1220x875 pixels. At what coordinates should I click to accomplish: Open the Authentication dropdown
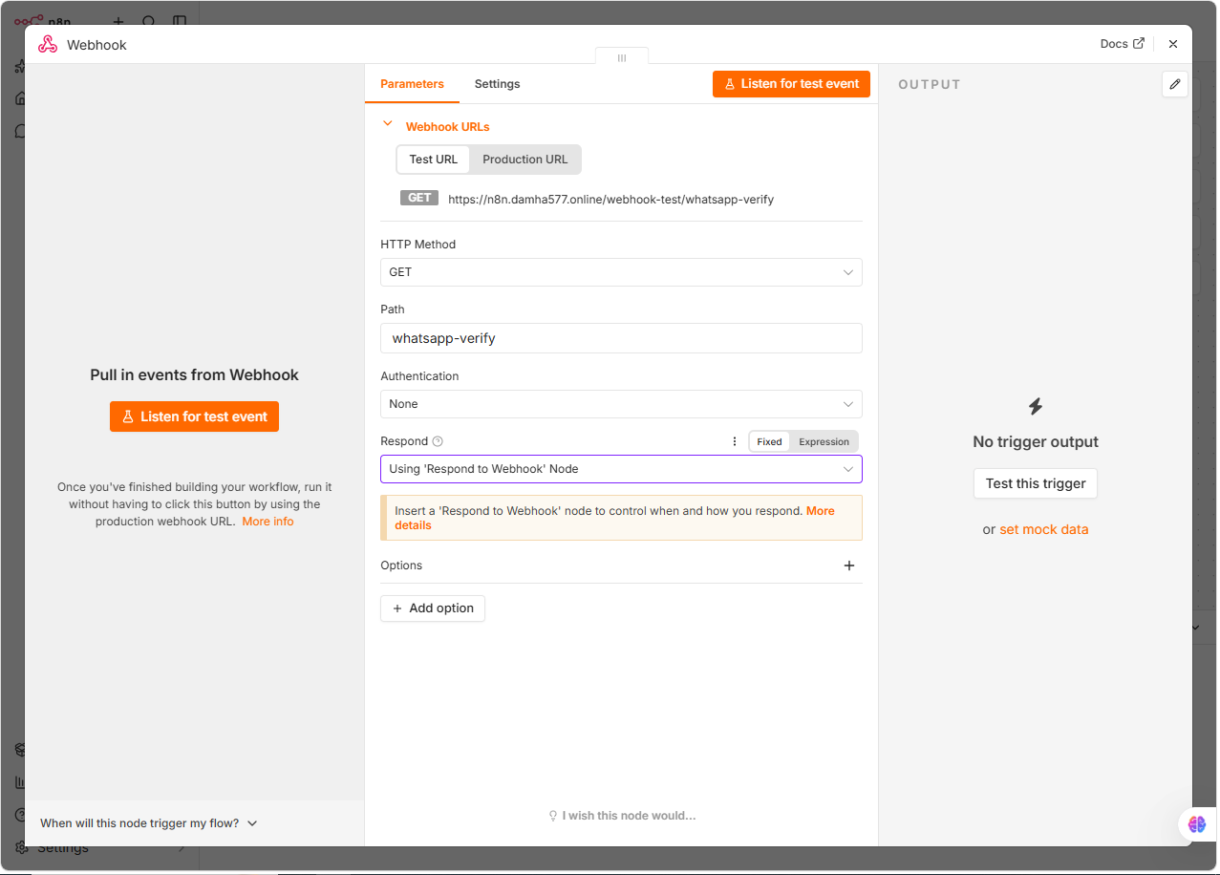621,404
